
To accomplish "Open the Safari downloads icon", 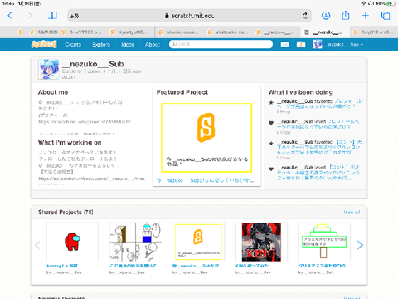I will 326,16.
